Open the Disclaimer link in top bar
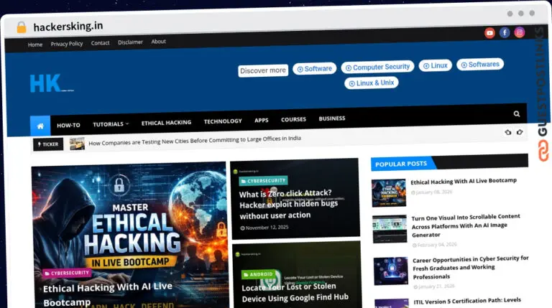Screen dimensions: 552x308 coord(130,42)
